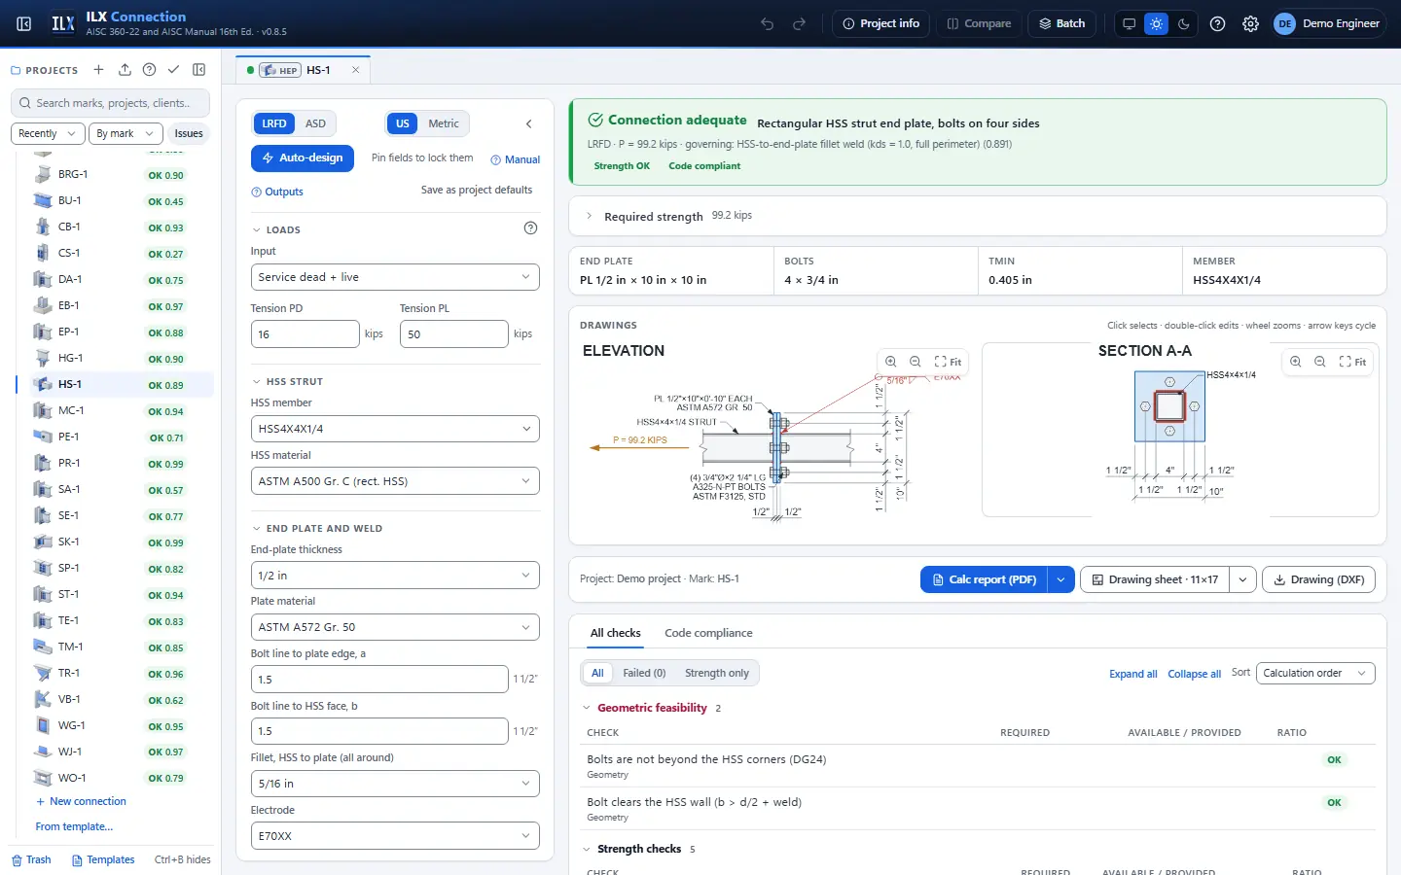Click the upload/export icon in Projects bar
Screen dimensions: 1401x875
coord(125,70)
